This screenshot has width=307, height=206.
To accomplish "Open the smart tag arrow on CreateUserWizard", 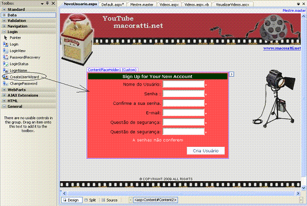I will [231, 74].
